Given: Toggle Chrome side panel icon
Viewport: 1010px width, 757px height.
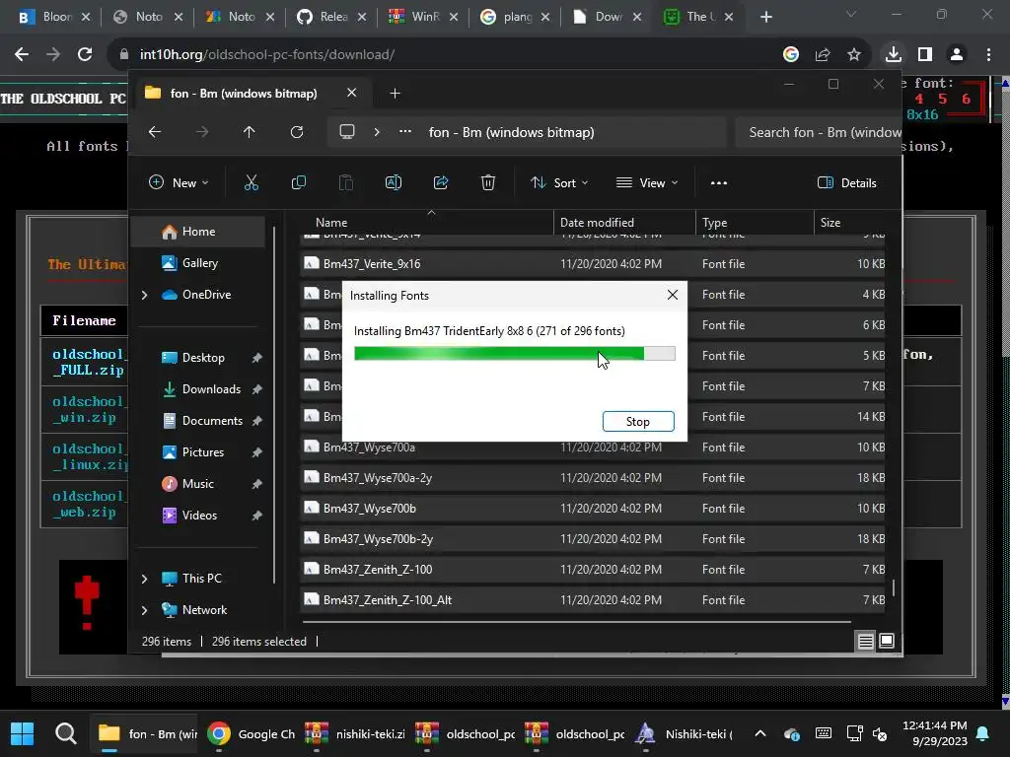Looking at the screenshot, I should click(x=925, y=55).
